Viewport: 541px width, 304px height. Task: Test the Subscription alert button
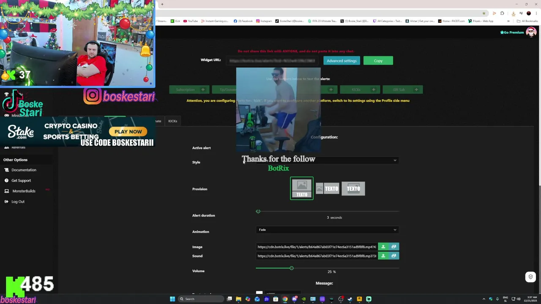189,90
